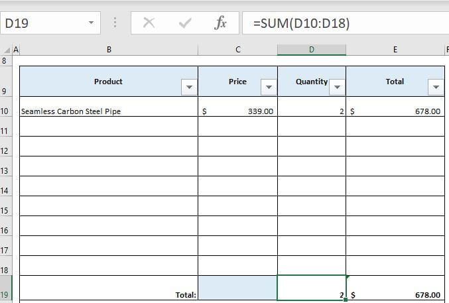Select column B header
Viewport: 449px width, 303px height.
pyautogui.click(x=109, y=50)
